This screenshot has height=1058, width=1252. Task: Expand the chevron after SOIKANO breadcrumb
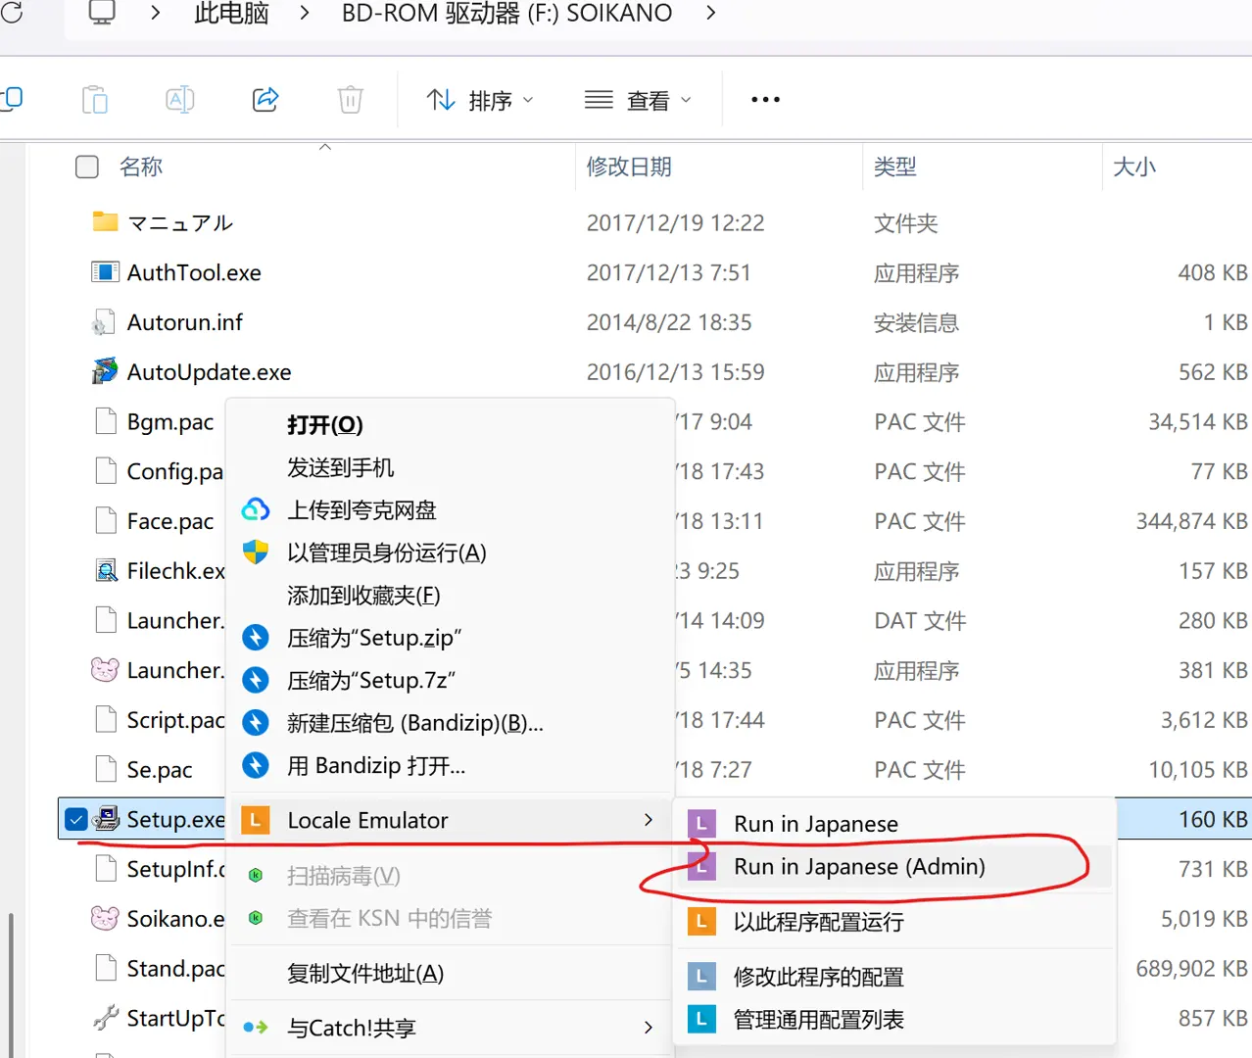point(711,13)
